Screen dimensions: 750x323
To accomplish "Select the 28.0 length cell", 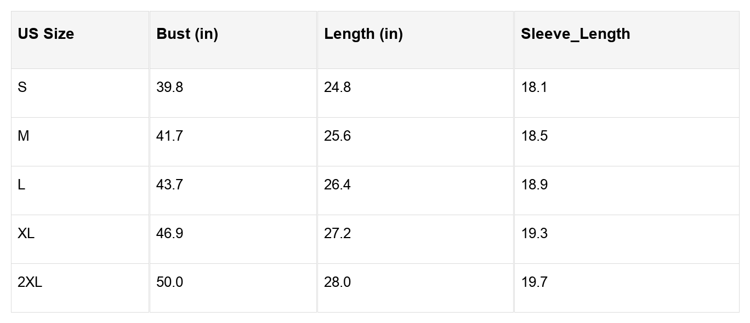I will click(337, 282).
